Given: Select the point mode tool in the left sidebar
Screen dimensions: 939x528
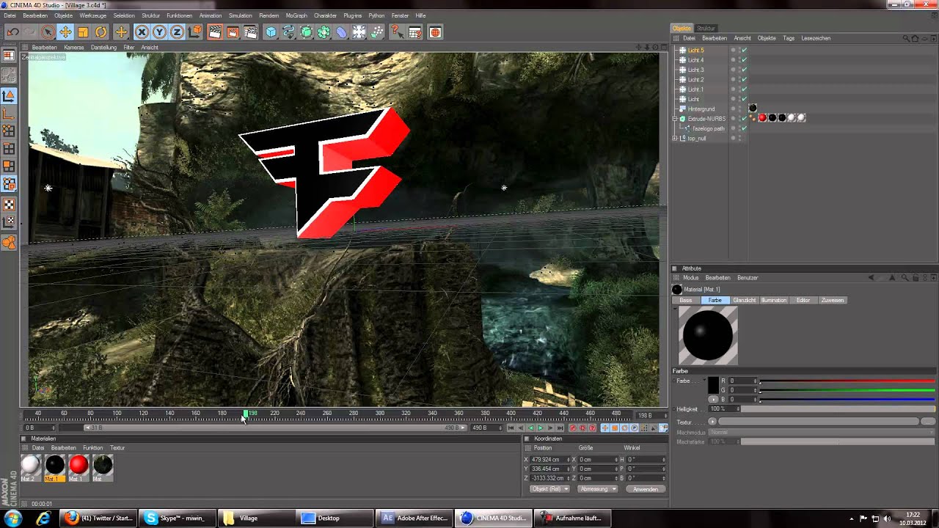Looking at the screenshot, I should coord(9,131).
